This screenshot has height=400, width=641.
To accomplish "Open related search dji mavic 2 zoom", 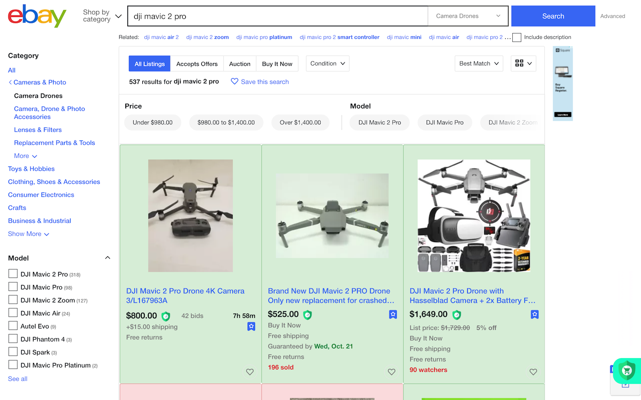I will [x=207, y=37].
